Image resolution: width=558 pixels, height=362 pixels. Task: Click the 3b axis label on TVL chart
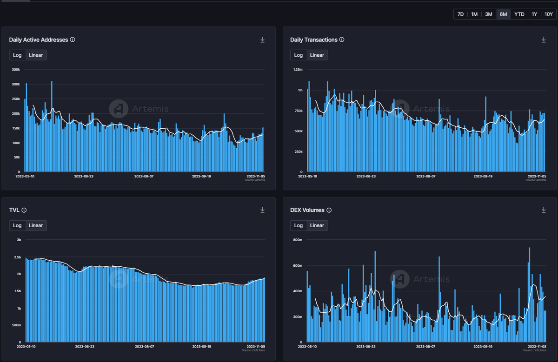[19, 240]
